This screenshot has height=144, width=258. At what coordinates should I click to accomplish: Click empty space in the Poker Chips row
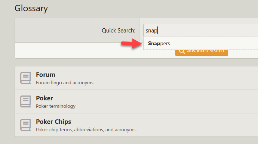point(197,125)
